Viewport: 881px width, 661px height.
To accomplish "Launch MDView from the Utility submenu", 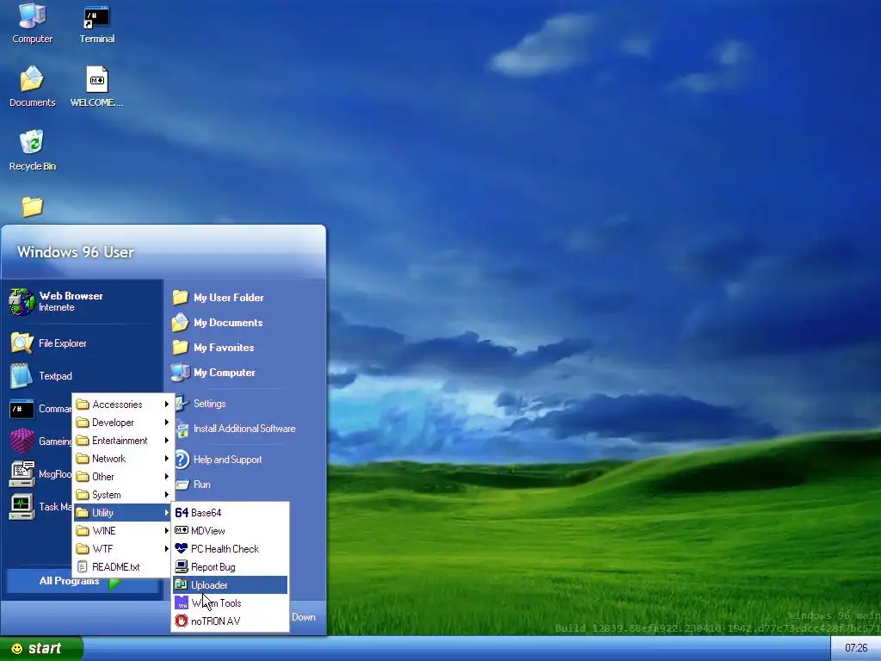I will pyautogui.click(x=230, y=530).
